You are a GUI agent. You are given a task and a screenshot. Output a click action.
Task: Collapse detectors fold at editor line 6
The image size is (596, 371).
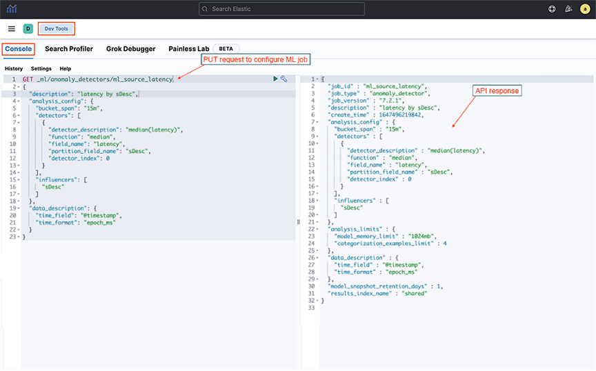pos(19,116)
